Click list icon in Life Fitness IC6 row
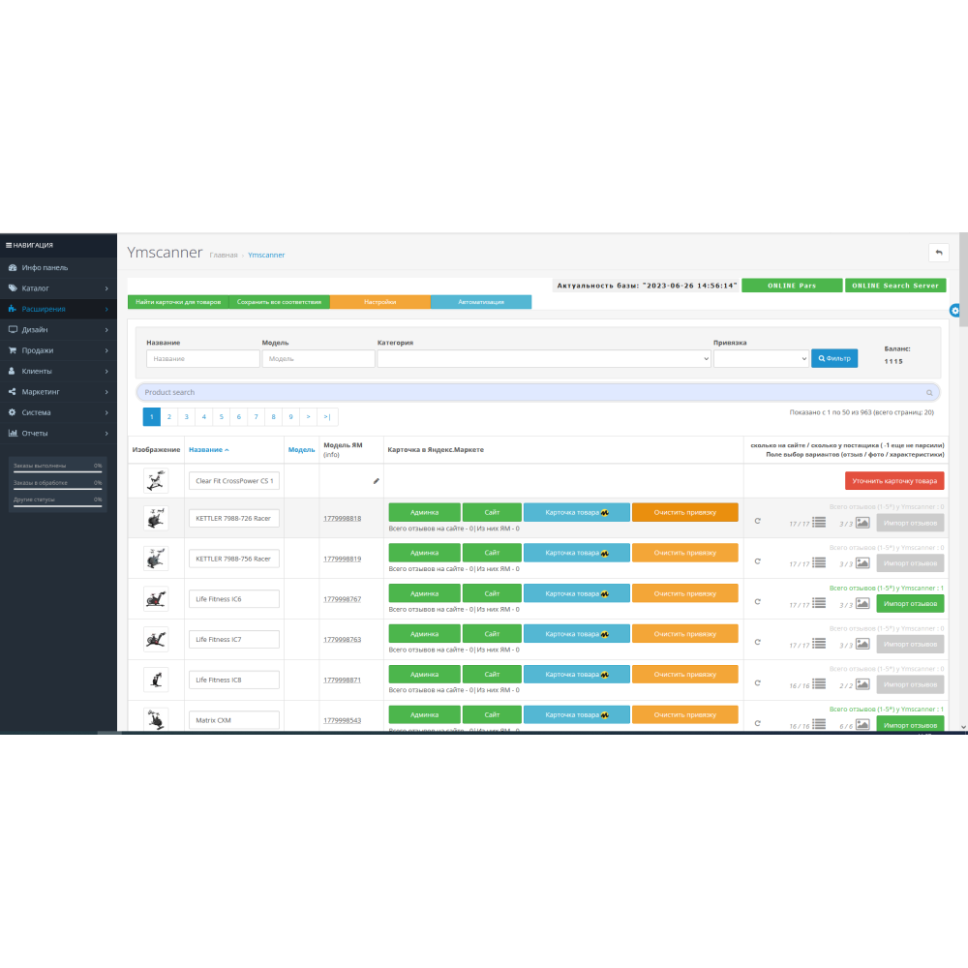Viewport: 968px width, 968px height. click(819, 603)
